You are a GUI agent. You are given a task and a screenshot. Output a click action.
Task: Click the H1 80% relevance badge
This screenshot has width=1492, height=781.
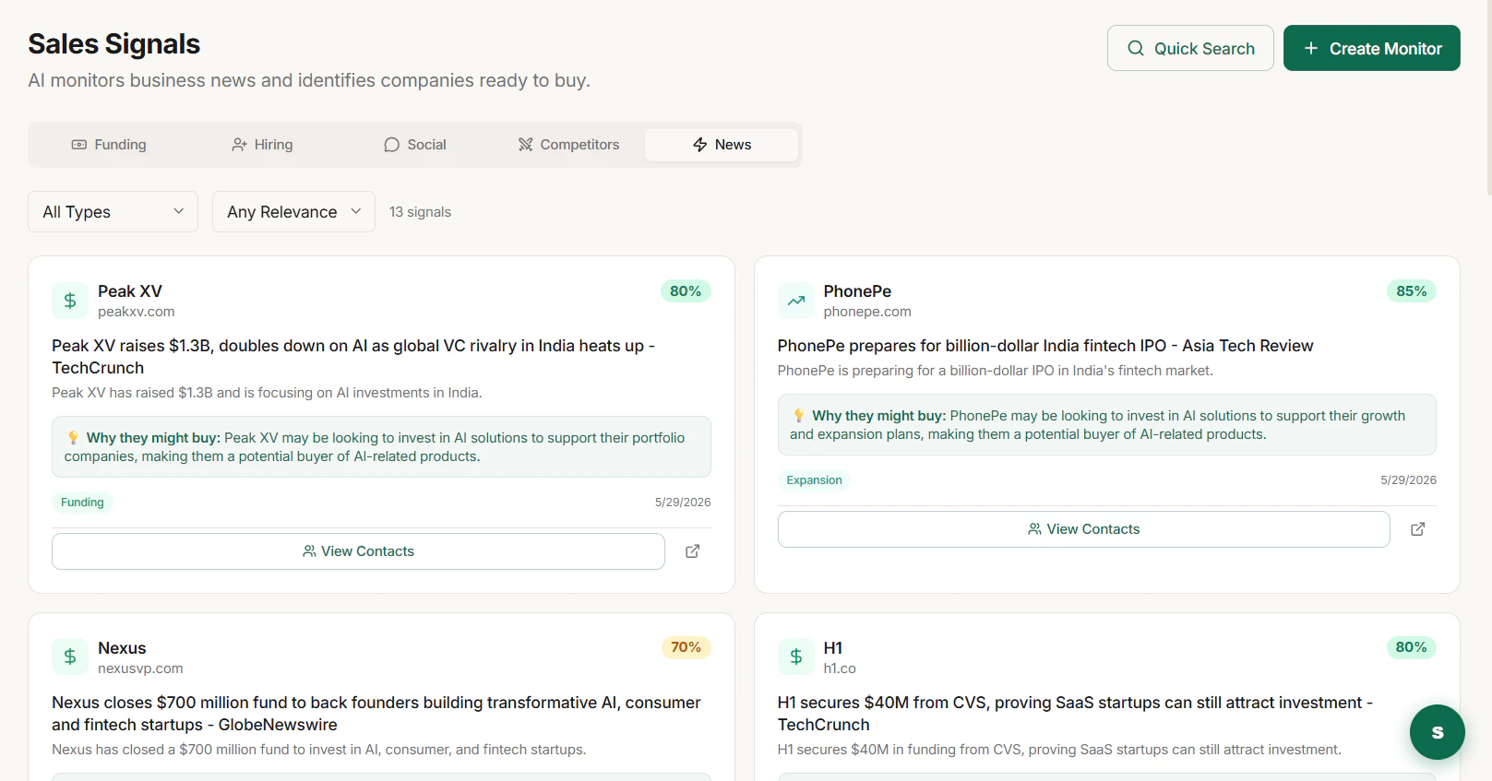point(1412,647)
